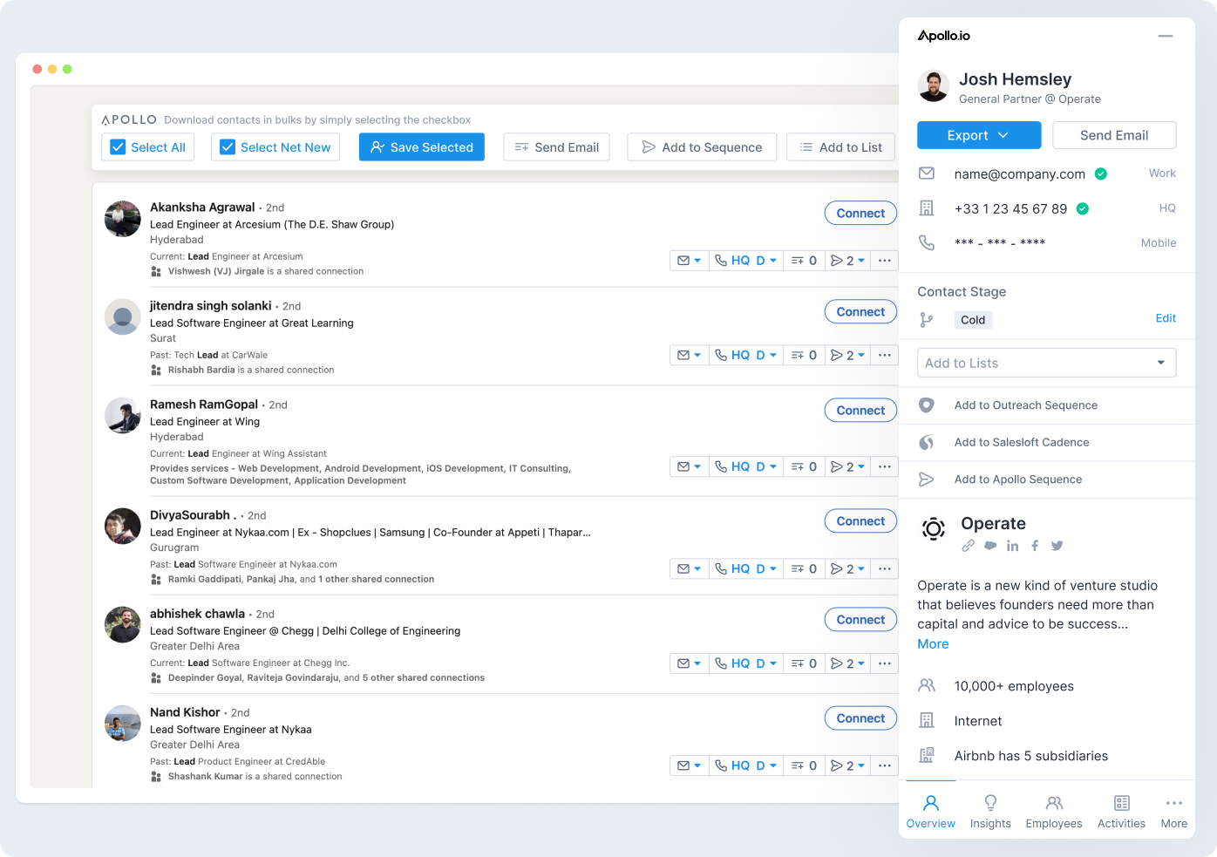Click the add-to-list icon showing 0 on jitendra's row

(x=803, y=354)
